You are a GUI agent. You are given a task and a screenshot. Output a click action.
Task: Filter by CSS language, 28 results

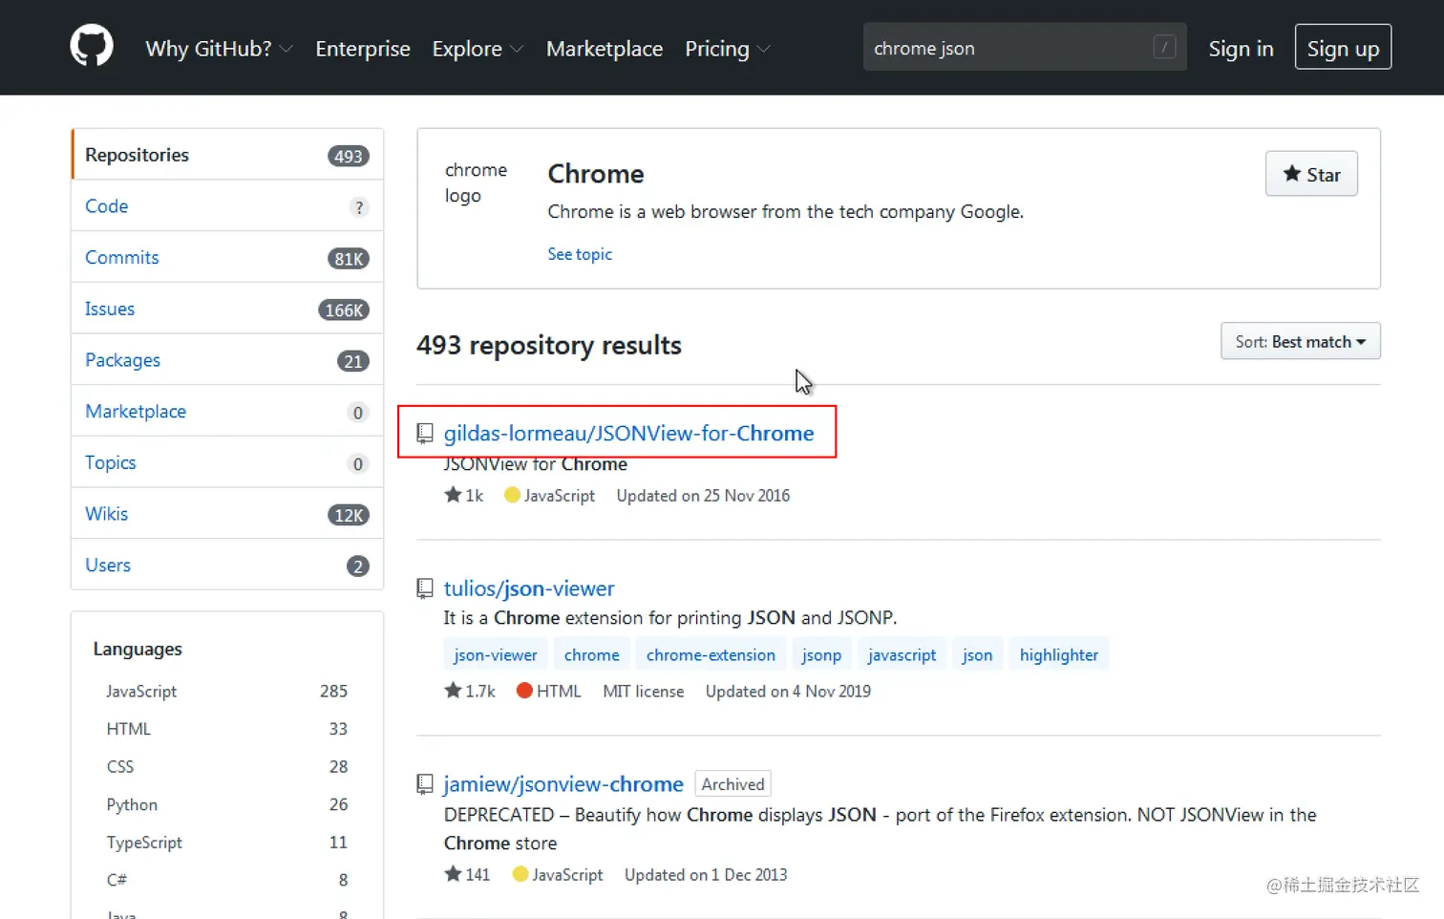(227, 766)
